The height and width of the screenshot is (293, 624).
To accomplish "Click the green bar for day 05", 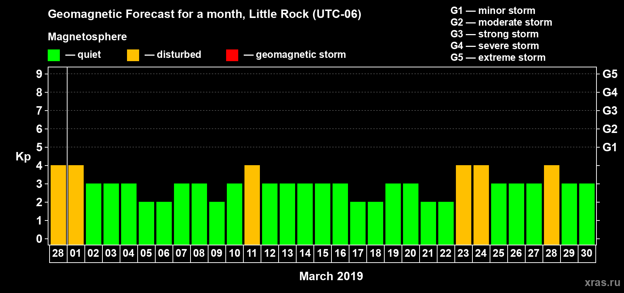I will pos(146,223).
